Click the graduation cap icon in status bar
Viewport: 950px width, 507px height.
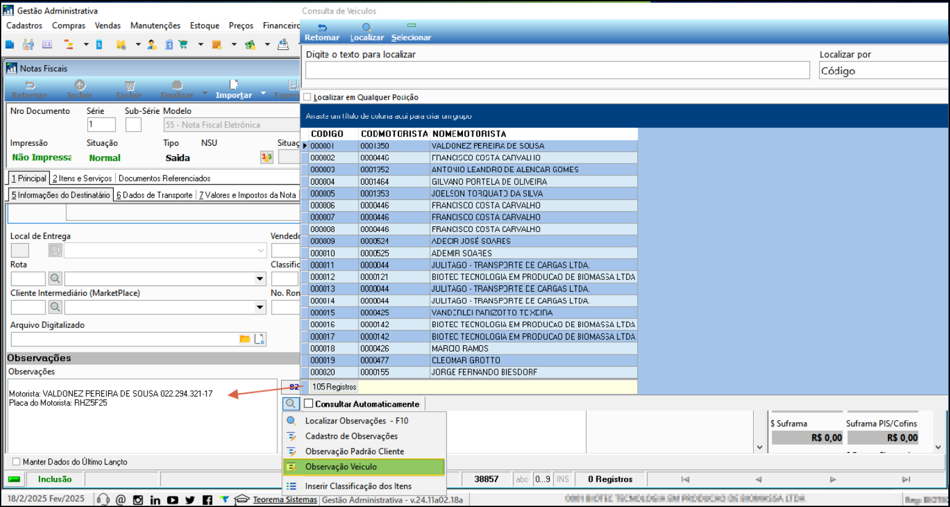point(242,500)
